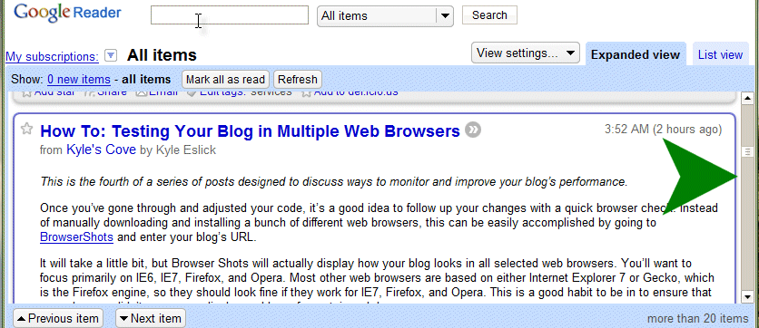This screenshot has height=328, width=759.
Task: Star the Testing Your Blog post
Action: 27,129
